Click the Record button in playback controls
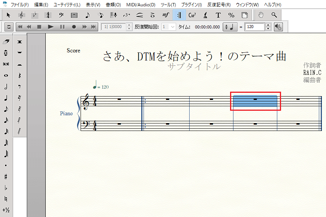 [x=74, y=27]
